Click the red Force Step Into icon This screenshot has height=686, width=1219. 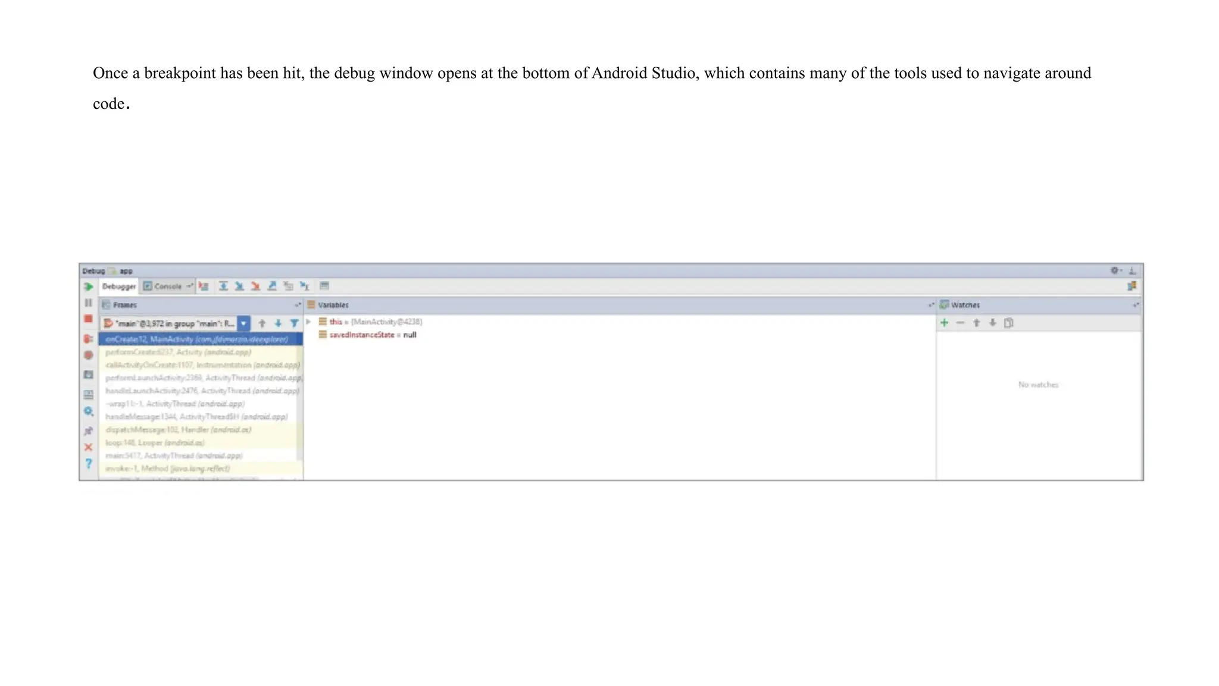click(255, 286)
